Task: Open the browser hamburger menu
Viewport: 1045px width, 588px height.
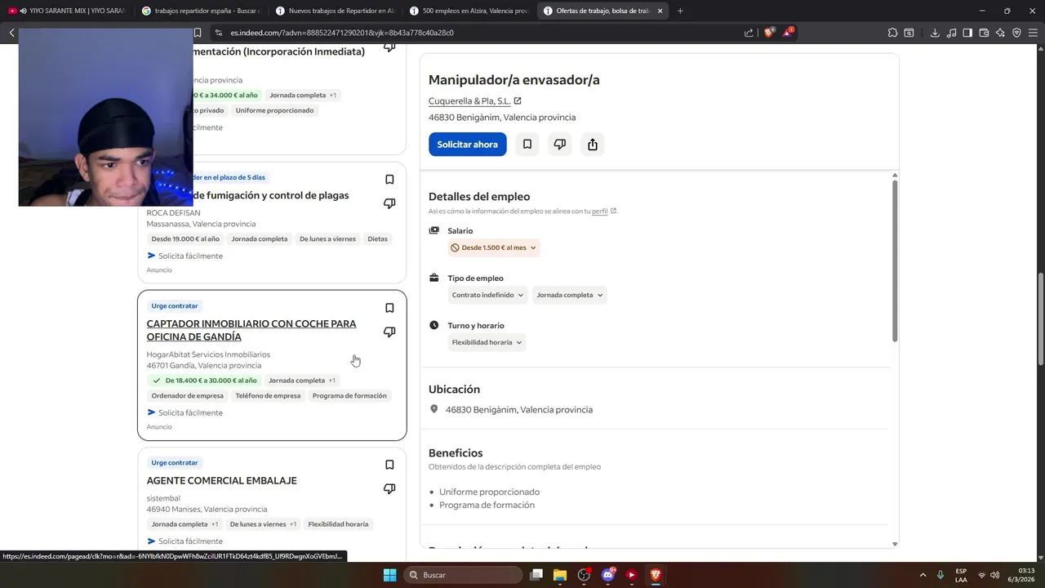Action: coord(1033,33)
